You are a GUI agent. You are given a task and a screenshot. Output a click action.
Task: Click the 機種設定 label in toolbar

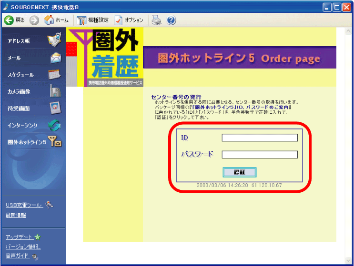99,20
